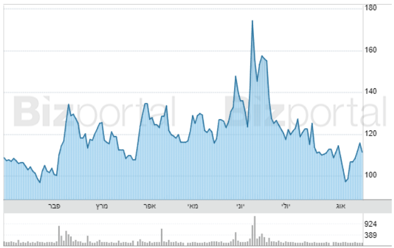Image resolution: width=394 pixels, height=248 pixels.
Task: Click the lowest price dip in August near 97
Action: [346, 181]
